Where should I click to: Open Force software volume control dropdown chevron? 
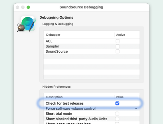click(136, 108)
